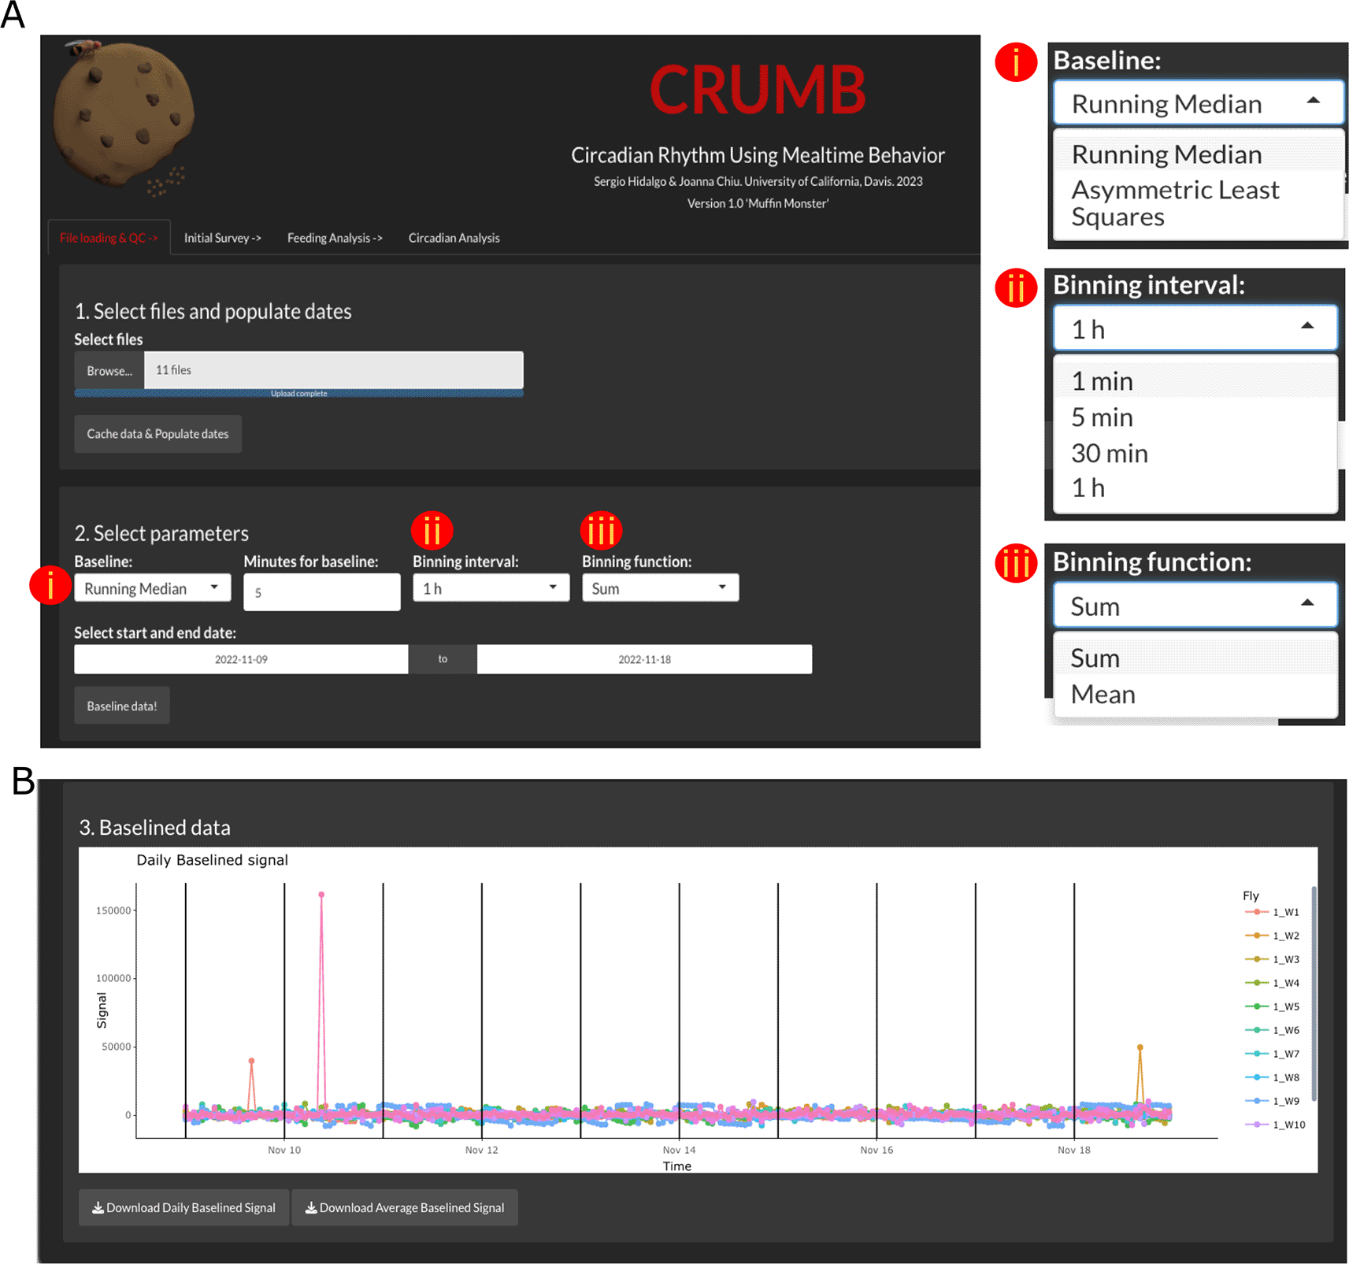Click the CRUMB cookie logo
The height and width of the screenshot is (1264, 1349).
coord(124,116)
